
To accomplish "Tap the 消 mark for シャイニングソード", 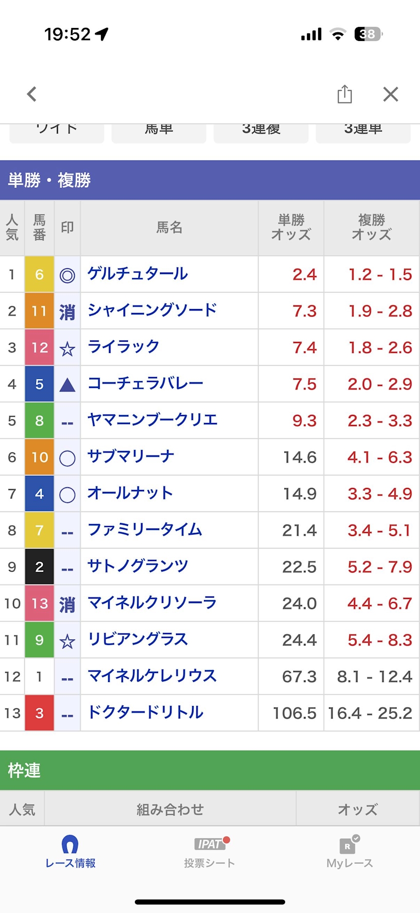I will click(67, 312).
